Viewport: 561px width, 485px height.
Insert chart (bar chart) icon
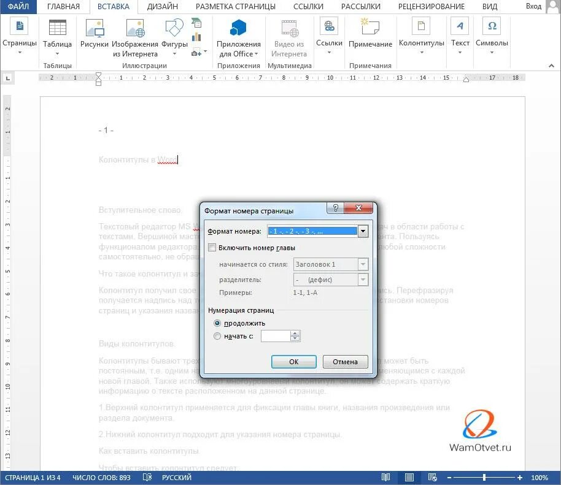click(196, 37)
